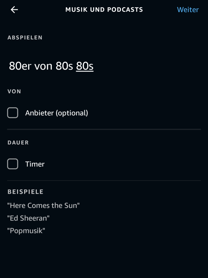The image size is (208, 278).
Task: Enable the Timer checkbox
Action: pos(13,164)
